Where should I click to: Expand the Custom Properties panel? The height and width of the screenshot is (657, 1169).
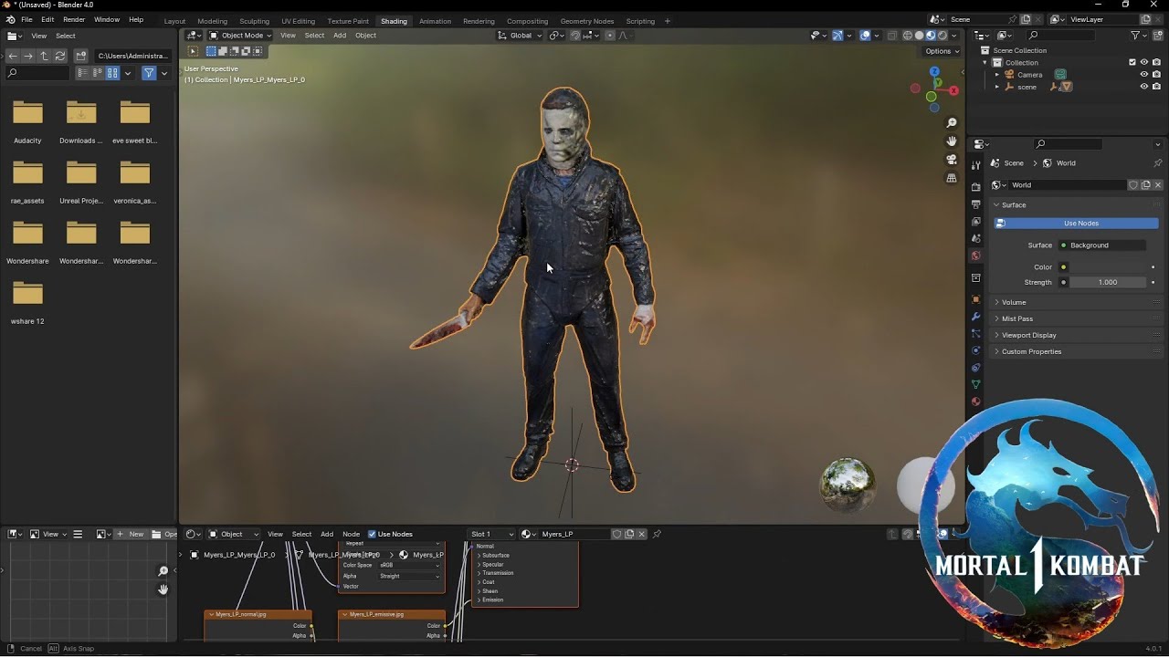point(1031,351)
